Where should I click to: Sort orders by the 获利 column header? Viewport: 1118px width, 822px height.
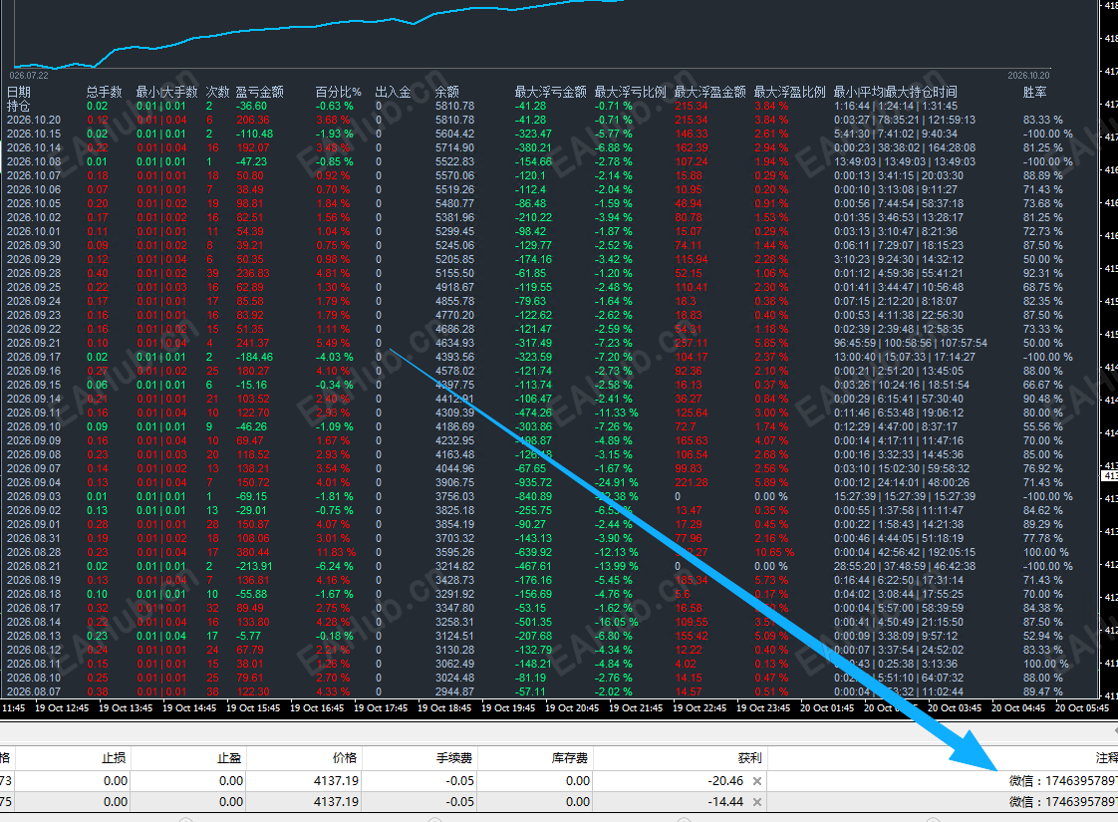[749, 758]
